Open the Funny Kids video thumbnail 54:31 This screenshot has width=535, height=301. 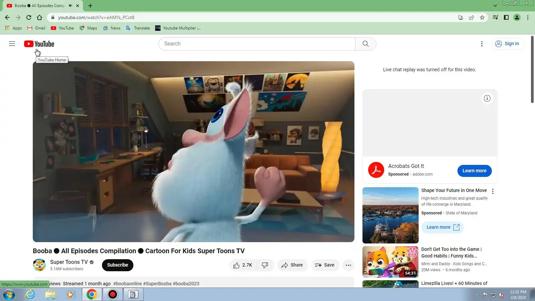[x=391, y=262]
